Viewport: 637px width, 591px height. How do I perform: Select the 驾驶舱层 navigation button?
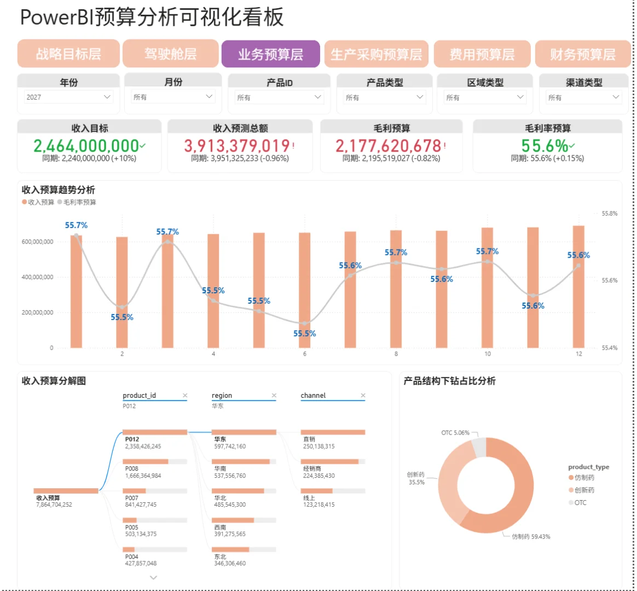coord(171,54)
